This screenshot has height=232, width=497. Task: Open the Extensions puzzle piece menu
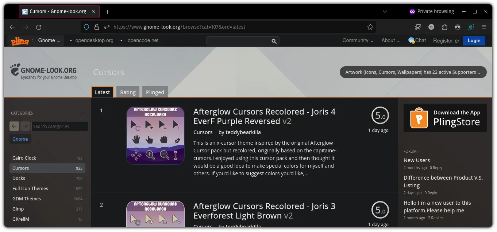444,27
